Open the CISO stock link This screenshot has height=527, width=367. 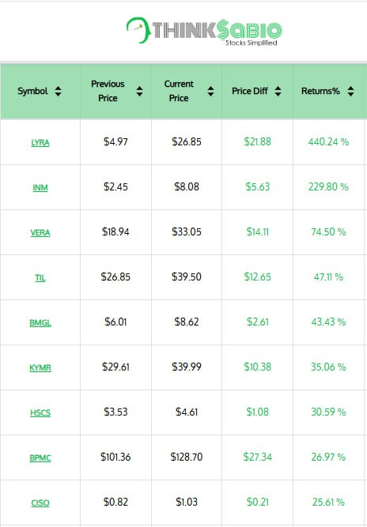coord(40,503)
